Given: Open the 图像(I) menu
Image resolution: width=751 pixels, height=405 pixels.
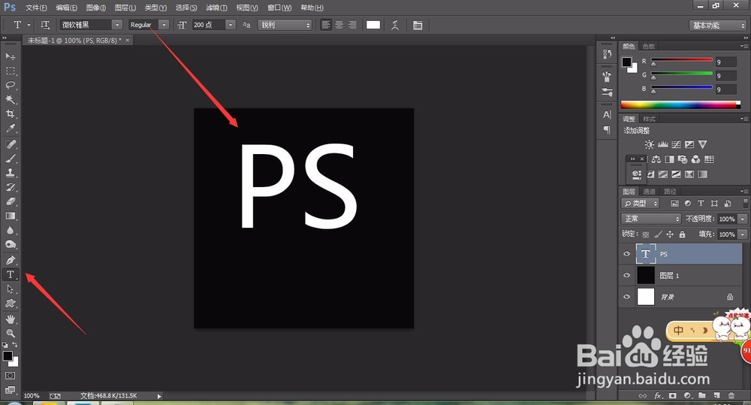Looking at the screenshot, I should tap(96, 8).
